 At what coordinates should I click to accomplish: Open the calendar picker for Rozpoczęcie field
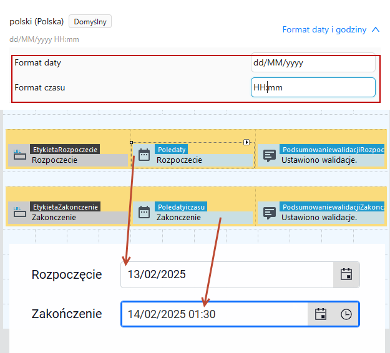pos(346,274)
